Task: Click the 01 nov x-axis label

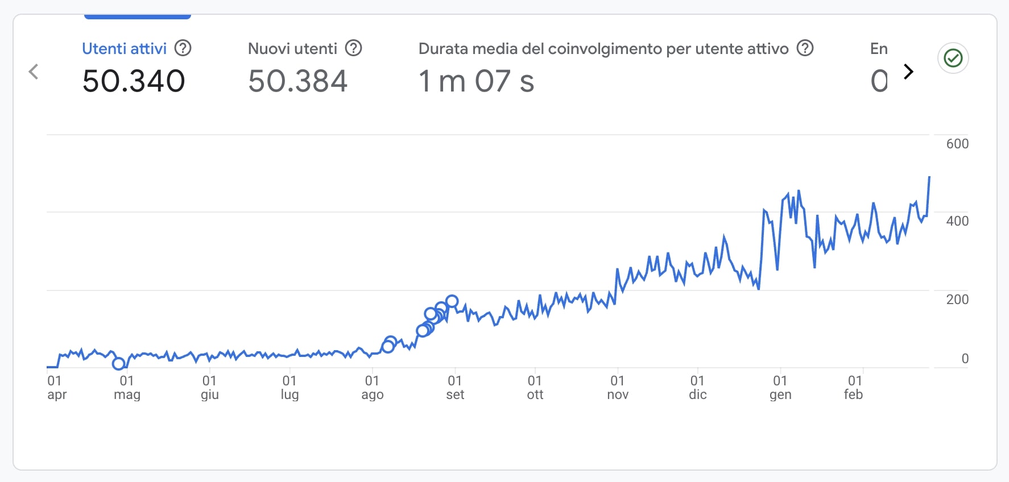Action: 618,388
